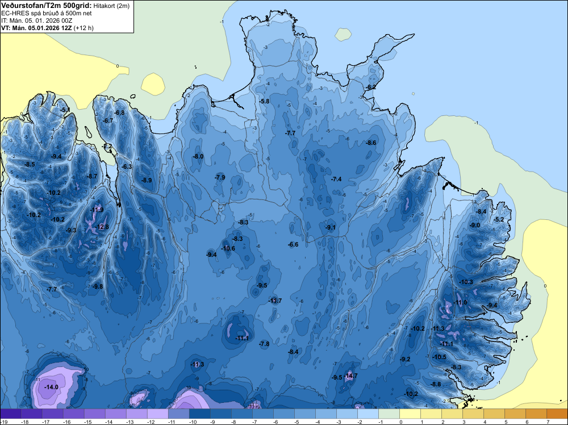Select the 6 legend color swatch
Screen dimensions: 568x425
click(x=536, y=414)
